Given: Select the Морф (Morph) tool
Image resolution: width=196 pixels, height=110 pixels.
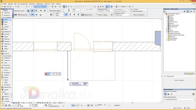Looking at the screenshot, I should (6, 46).
